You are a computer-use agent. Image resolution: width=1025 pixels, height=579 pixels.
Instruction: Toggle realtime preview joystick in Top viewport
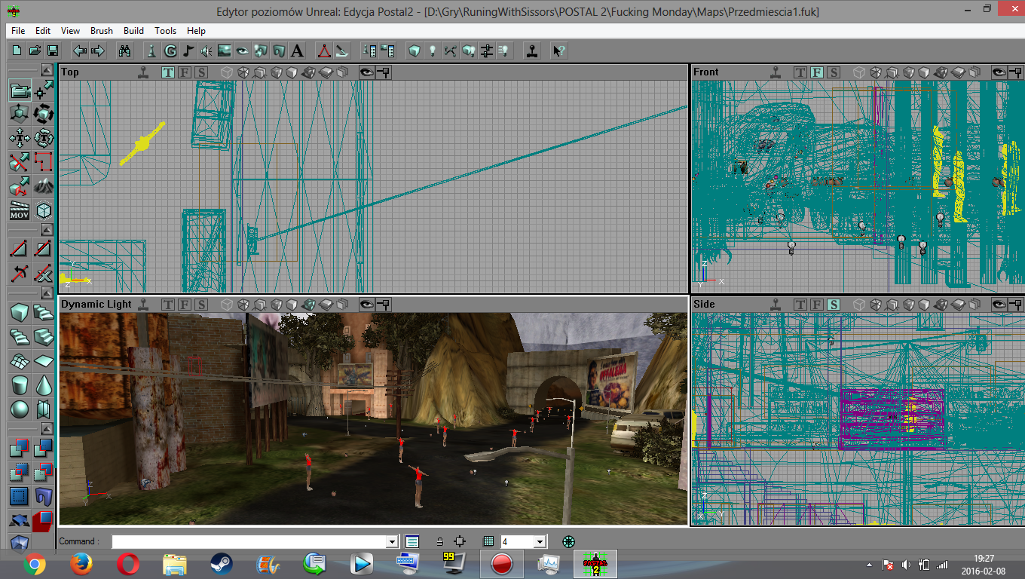(143, 72)
